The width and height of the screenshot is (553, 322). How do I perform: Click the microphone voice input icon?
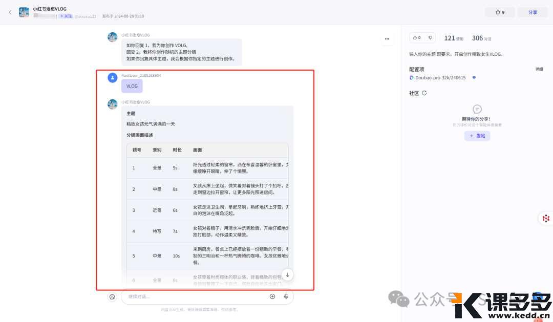[x=286, y=296]
